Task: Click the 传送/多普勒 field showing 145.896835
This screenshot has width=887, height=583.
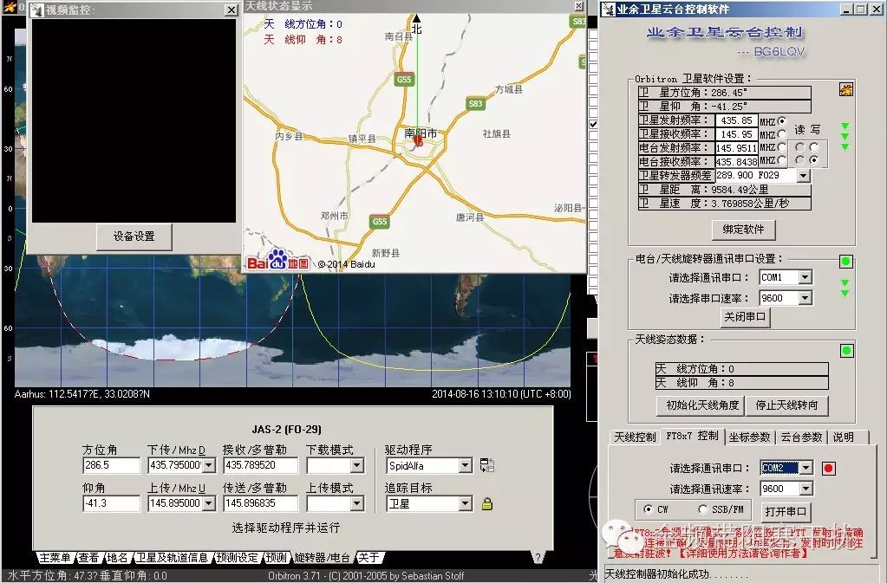Action: click(260, 502)
